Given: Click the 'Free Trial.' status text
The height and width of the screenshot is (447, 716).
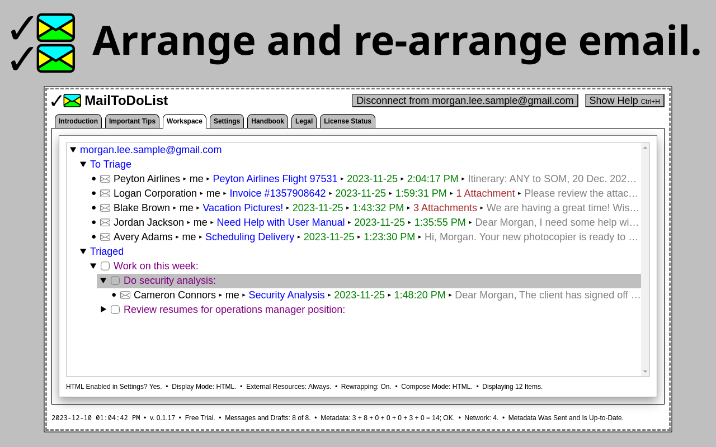Looking at the screenshot, I should tap(200, 418).
